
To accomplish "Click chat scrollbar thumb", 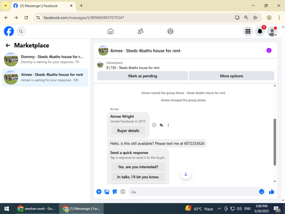I will (x=275, y=142).
